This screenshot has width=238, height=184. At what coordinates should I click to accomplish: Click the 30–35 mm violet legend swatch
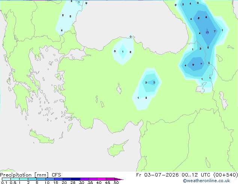pos(84,179)
